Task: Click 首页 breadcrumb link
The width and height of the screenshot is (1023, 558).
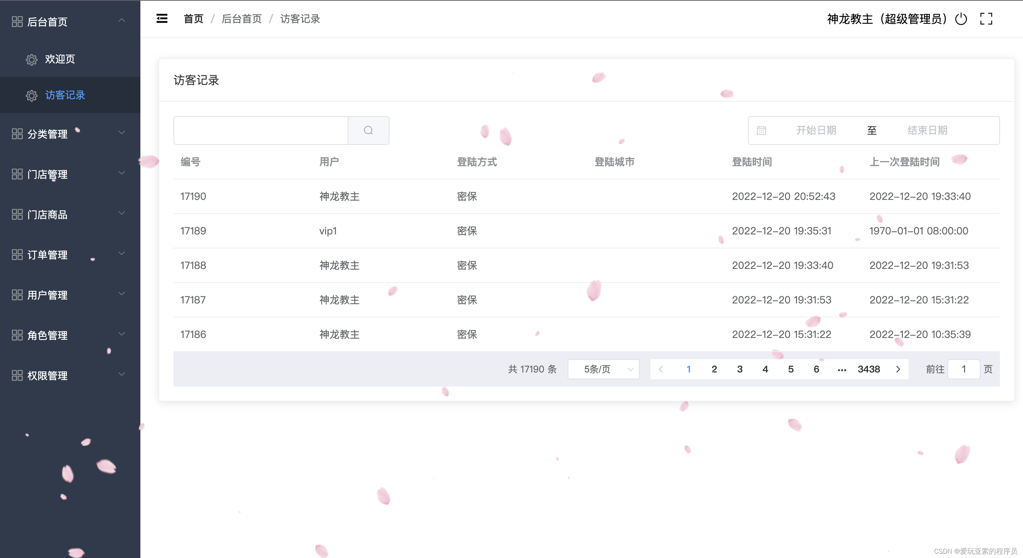Action: [x=193, y=19]
